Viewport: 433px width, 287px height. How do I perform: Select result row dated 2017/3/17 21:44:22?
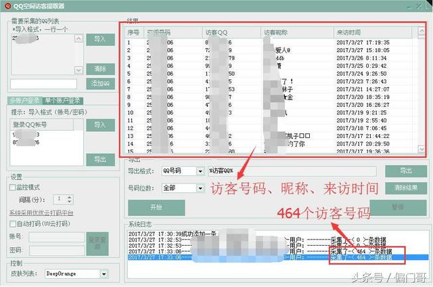click(x=271, y=136)
